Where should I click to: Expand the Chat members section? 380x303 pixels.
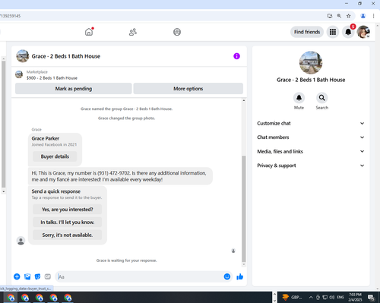click(x=311, y=137)
